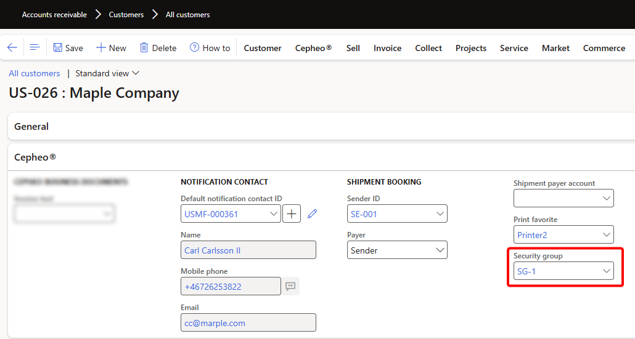The image size is (635, 339).
Task: Click the back arrow icon
Action: pos(12,48)
